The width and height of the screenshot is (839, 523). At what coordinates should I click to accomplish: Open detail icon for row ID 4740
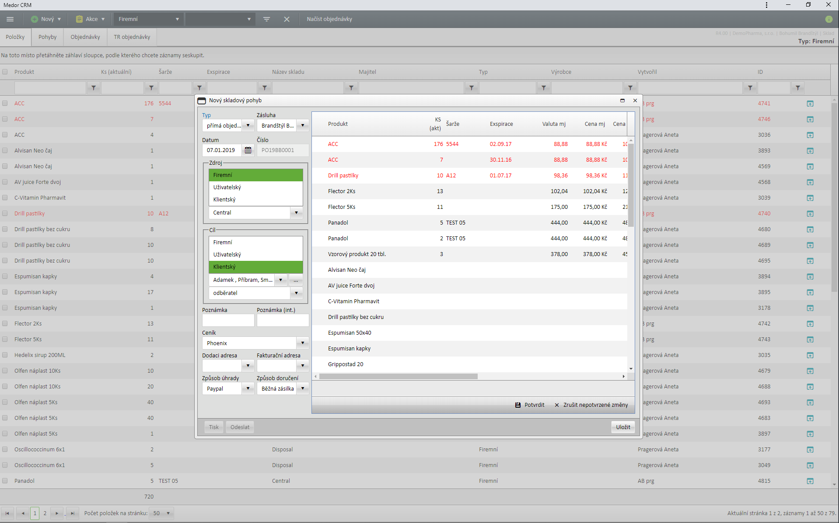(810, 214)
